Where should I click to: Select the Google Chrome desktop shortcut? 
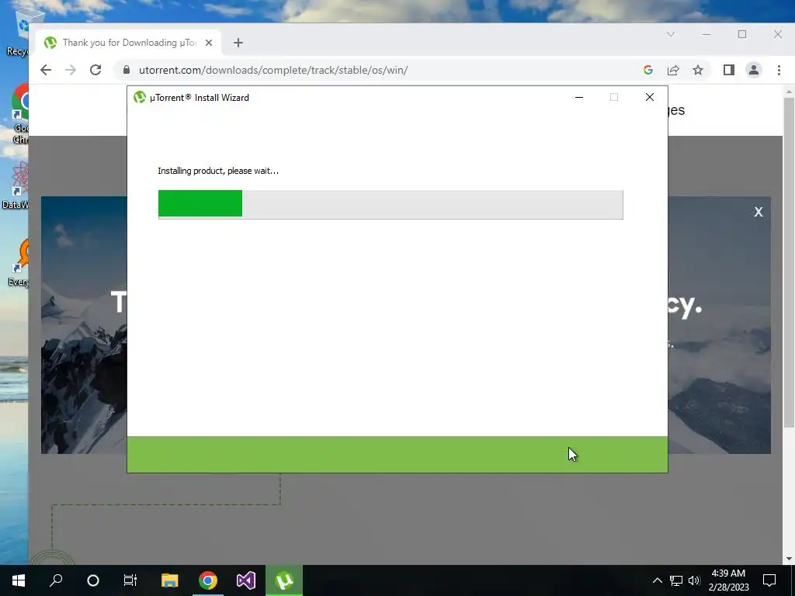19,113
